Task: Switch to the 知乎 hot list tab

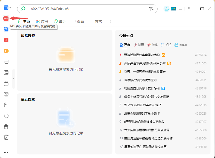Action: click(167, 45)
